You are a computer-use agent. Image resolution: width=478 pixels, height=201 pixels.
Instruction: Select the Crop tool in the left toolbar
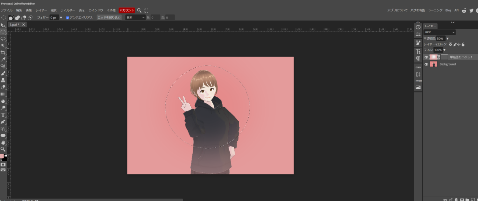[3, 53]
